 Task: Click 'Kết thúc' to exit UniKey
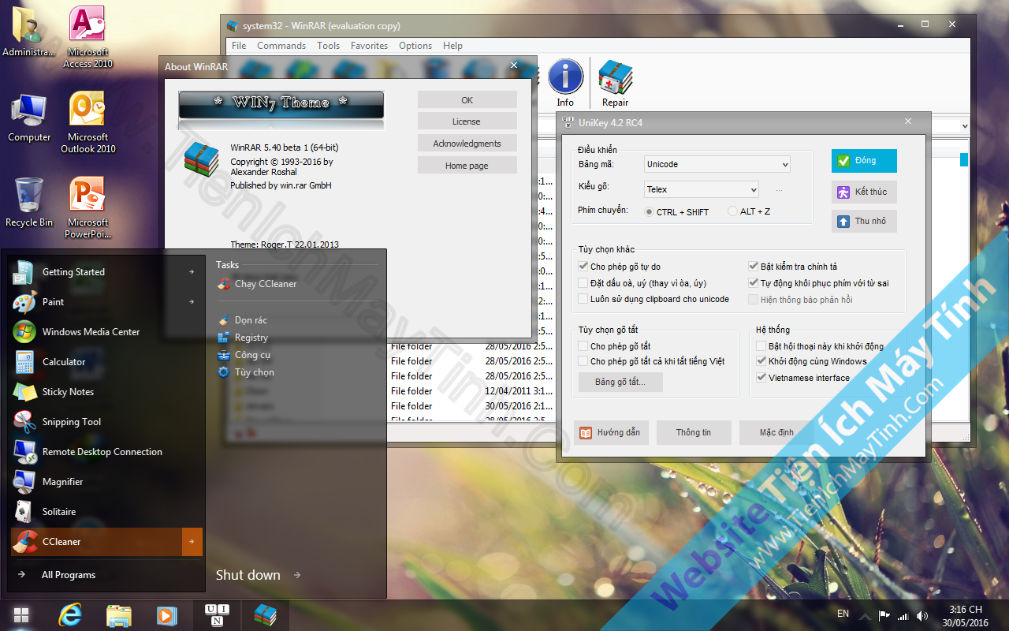(864, 192)
